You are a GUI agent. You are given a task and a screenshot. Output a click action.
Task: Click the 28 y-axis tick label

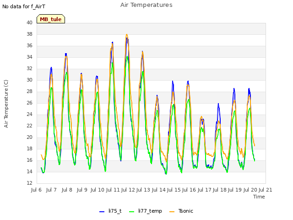(x=29, y=92)
